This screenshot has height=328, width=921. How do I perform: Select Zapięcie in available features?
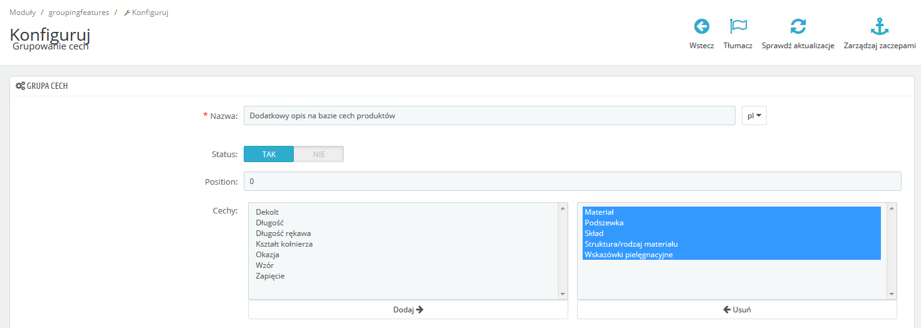270,276
